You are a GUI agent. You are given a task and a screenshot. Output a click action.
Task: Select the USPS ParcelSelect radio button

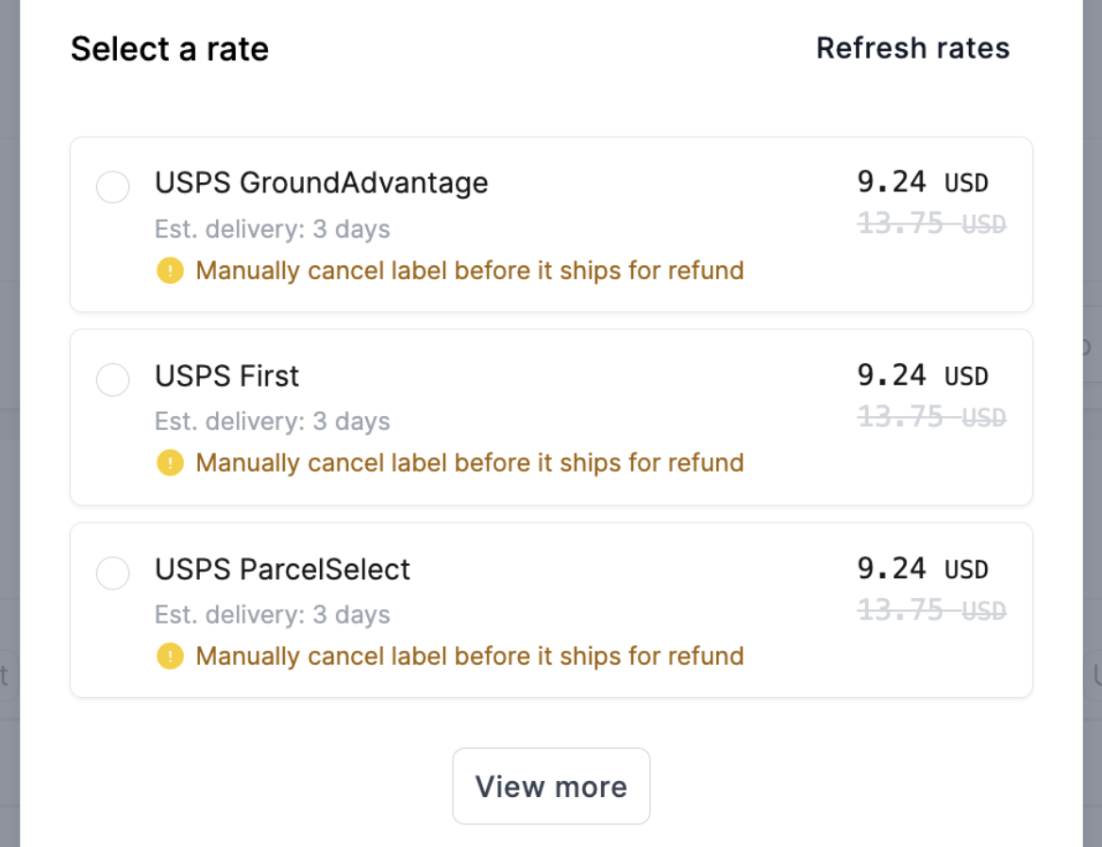(112, 573)
